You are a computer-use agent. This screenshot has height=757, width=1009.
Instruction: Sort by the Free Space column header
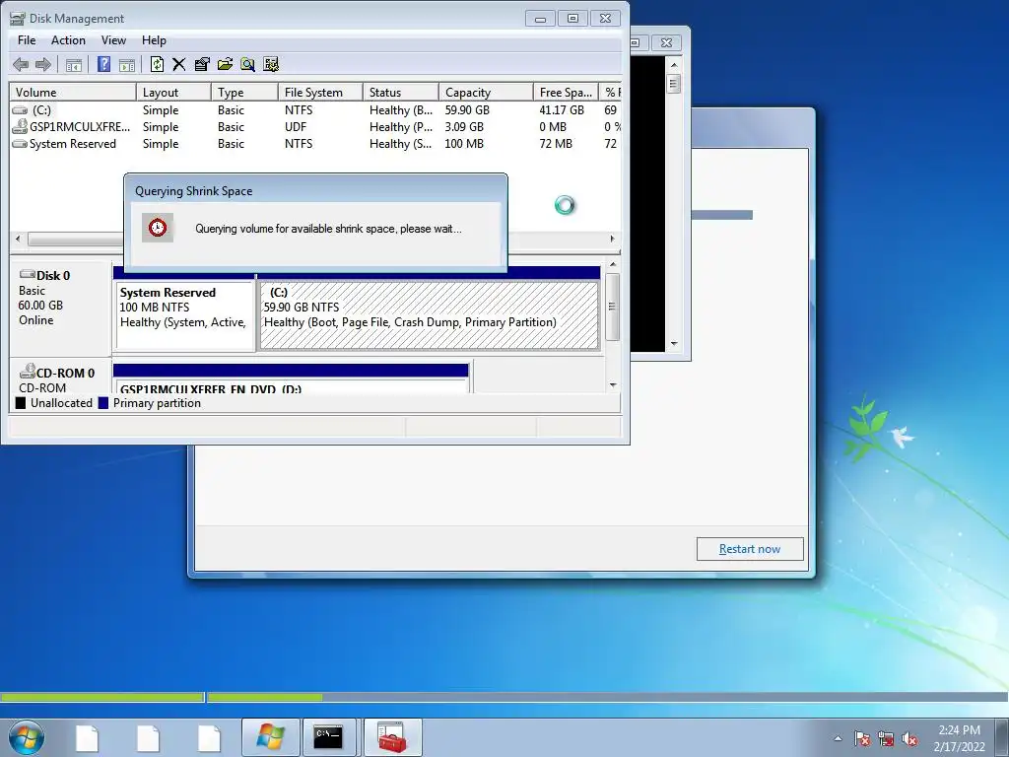(x=566, y=92)
